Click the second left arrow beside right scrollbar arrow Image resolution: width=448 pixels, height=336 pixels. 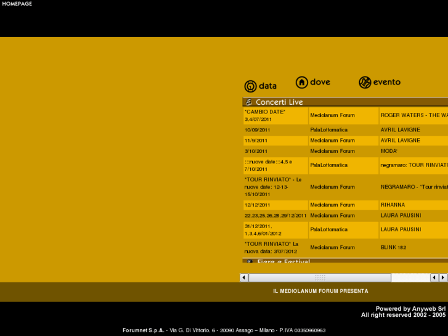(434, 277)
